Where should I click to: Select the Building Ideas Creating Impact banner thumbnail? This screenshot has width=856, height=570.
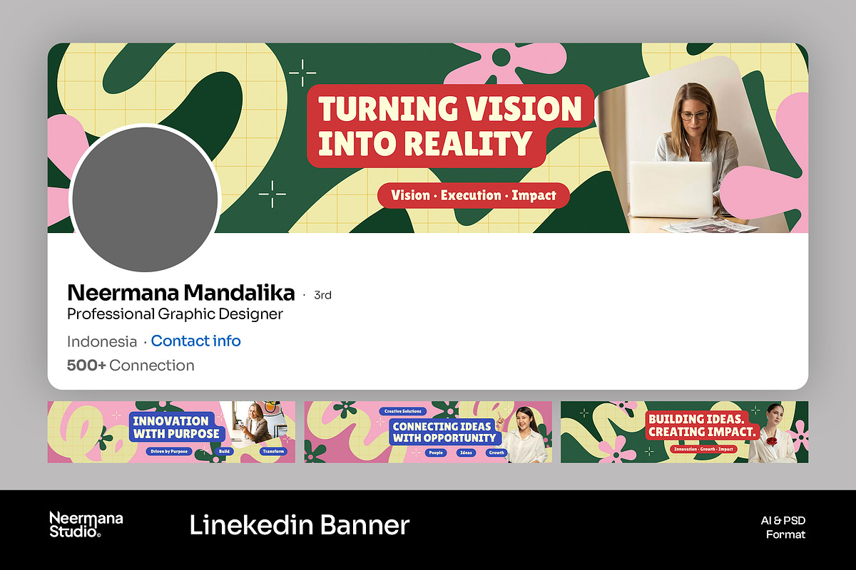tap(684, 432)
